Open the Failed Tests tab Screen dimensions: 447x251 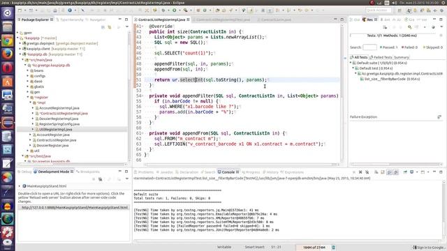pos(381,57)
